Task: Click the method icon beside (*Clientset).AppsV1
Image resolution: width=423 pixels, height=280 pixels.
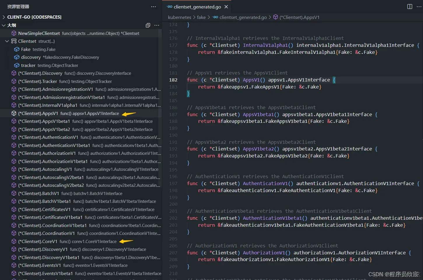Action: tap(14, 114)
